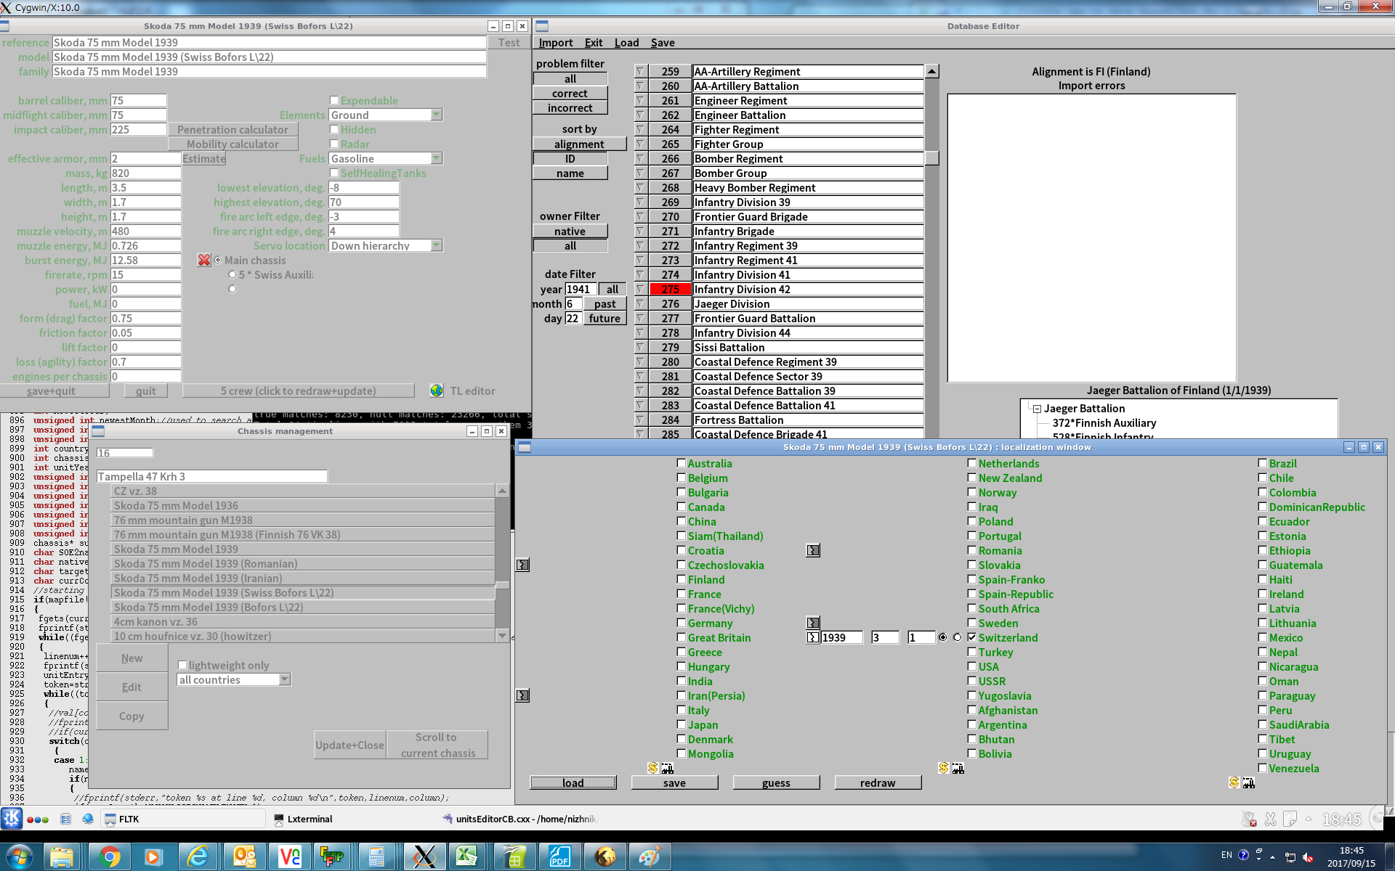Click the KDE start menu icon
Viewport: 1395px width, 871px height.
12,819
